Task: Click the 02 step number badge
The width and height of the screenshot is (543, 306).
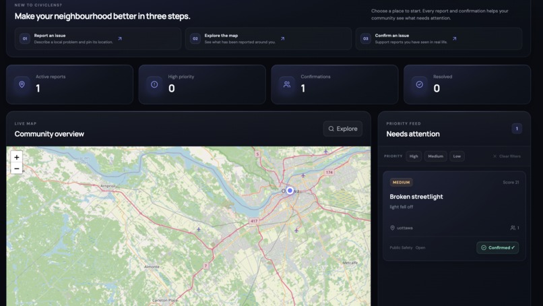Action: [195, 39]
